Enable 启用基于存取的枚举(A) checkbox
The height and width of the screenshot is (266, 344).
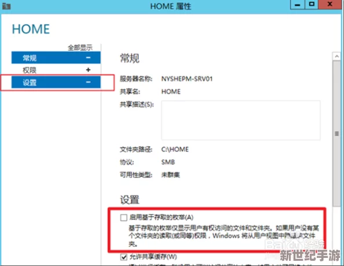(124, 217)
